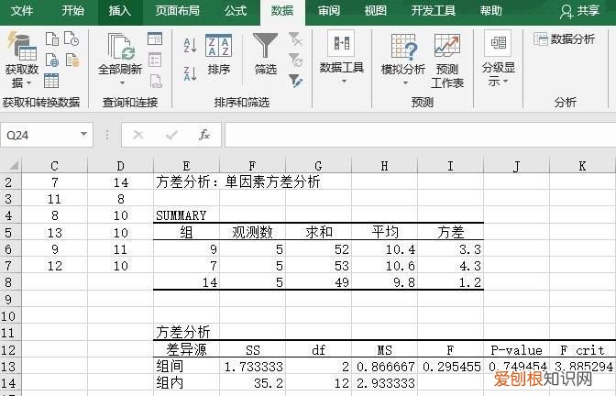The width and height of the screenshot is (616, 396).
Task: Click the Insert Function fx icon
Action: tap(203, 135)
